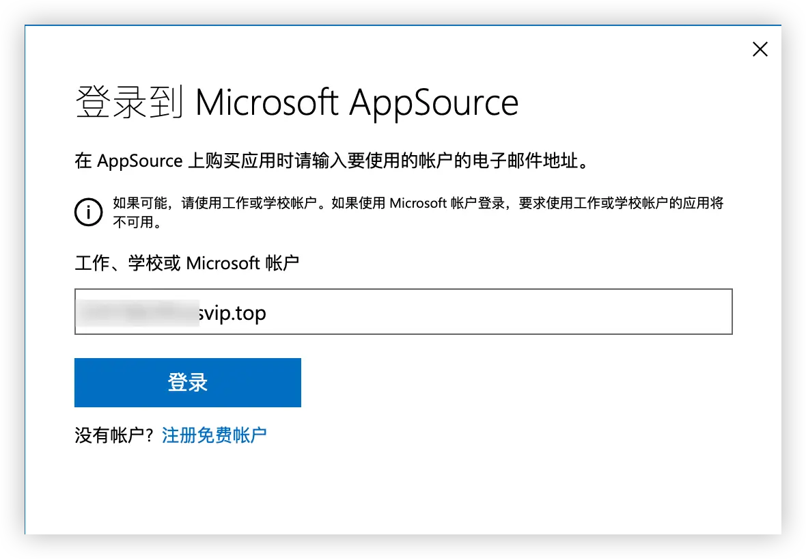Click the 没有帐户? text

pos(114,435)
